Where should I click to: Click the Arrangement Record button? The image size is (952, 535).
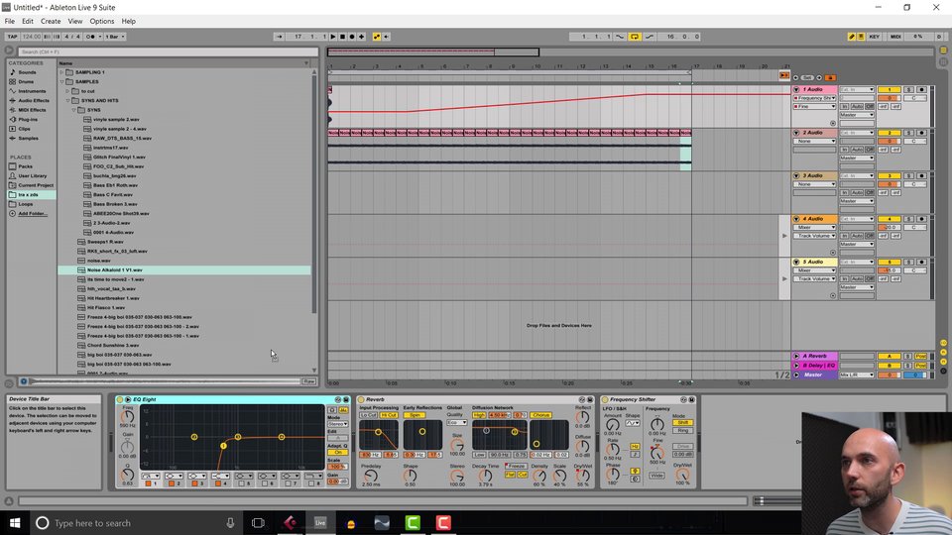click(352, 37)
